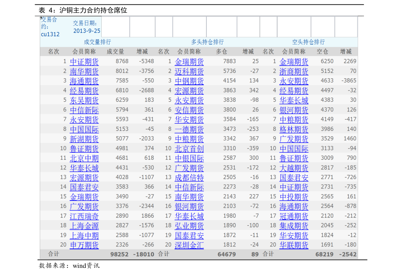405x276 pixels.
Task: Open the 江西瑞奇 member link
Action: tap(84, 216)
